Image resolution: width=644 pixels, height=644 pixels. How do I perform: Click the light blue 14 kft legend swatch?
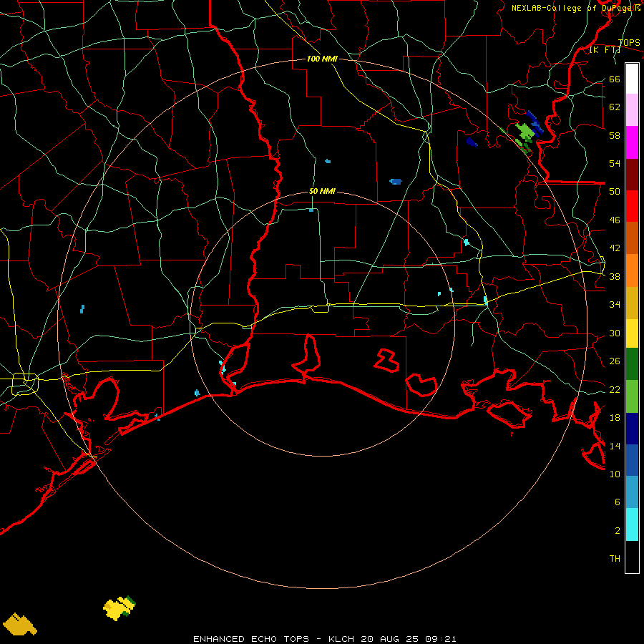[x=632, y=492]
